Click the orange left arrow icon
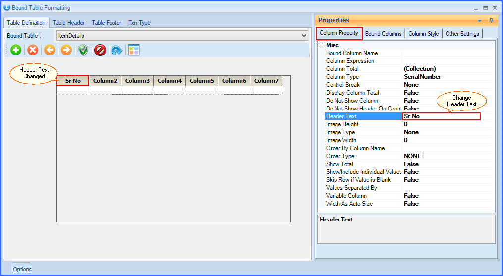Image resolution: width=503 pixels, height=276 pixels. point(50,50)
